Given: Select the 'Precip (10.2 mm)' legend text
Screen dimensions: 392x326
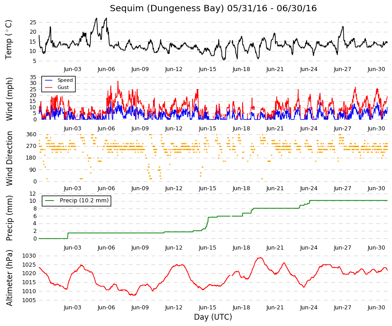Looking at the screenshot, I should (84, 201).
